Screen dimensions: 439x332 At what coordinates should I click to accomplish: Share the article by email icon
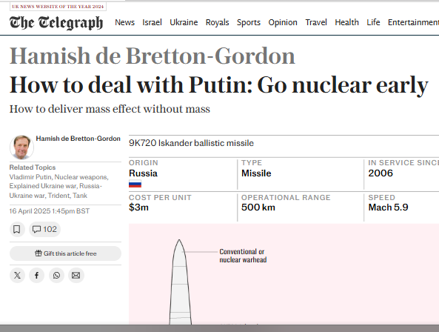point(76,276)
